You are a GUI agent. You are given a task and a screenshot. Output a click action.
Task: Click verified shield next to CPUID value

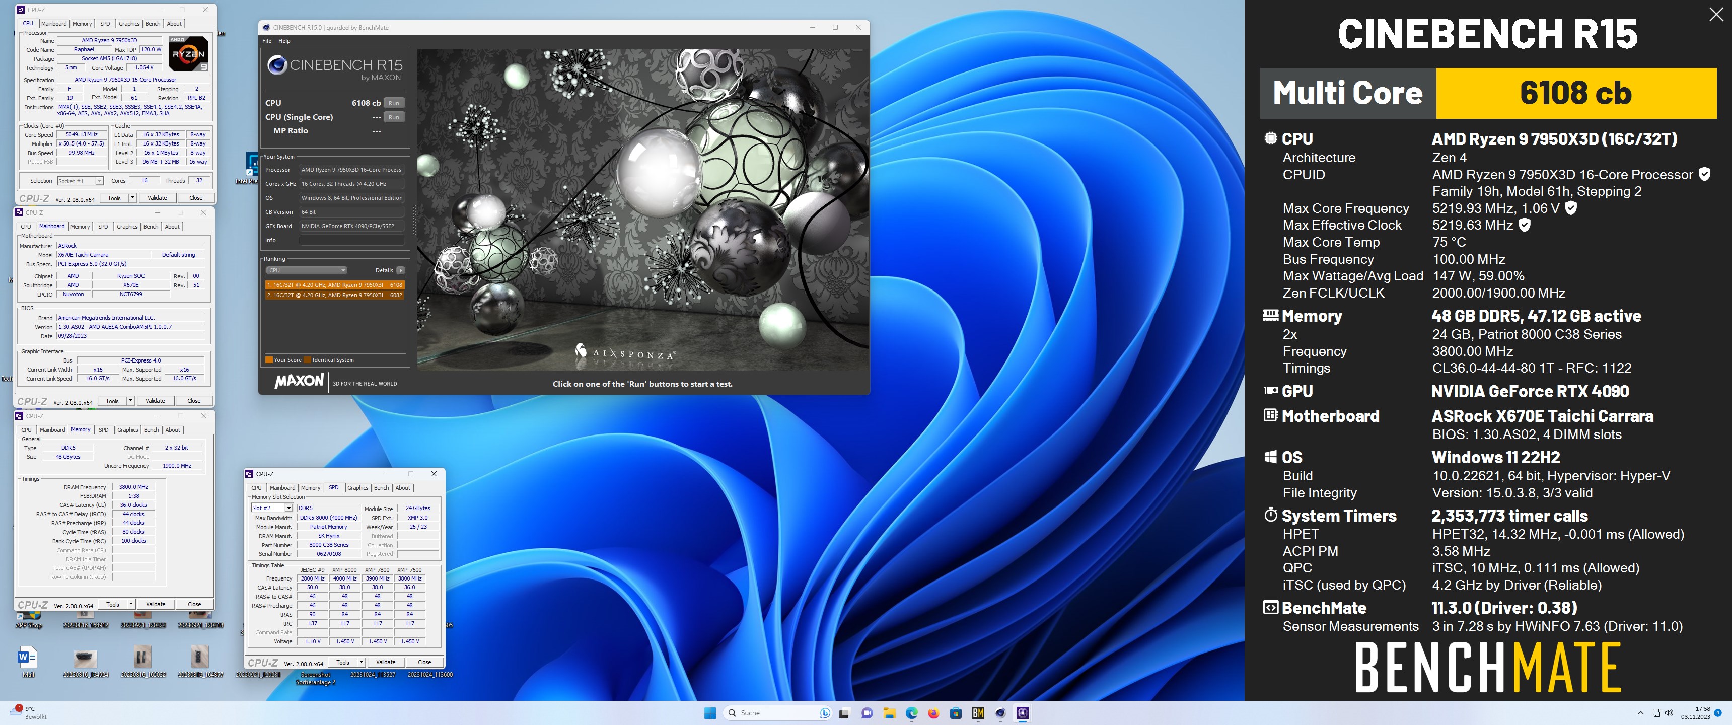[x=1704, y=174]
